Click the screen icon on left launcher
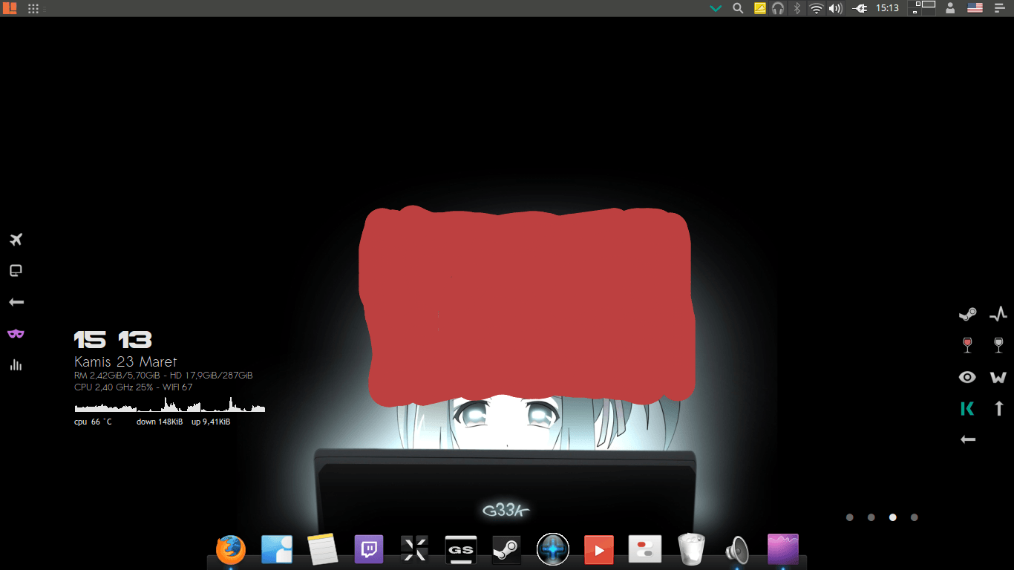 (16, 271)
